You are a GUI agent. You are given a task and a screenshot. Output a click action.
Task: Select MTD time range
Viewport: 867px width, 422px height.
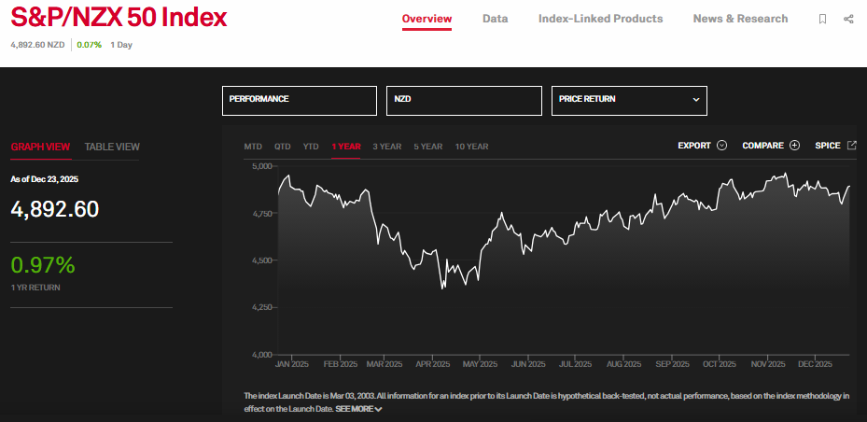[x=253, y=147]
